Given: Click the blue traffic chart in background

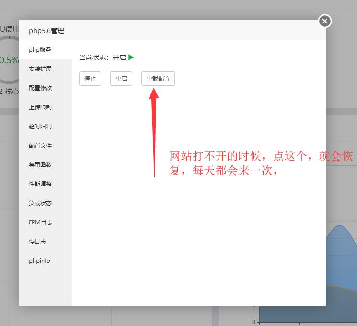Looking at the screenshot, I should click(342, 273).
